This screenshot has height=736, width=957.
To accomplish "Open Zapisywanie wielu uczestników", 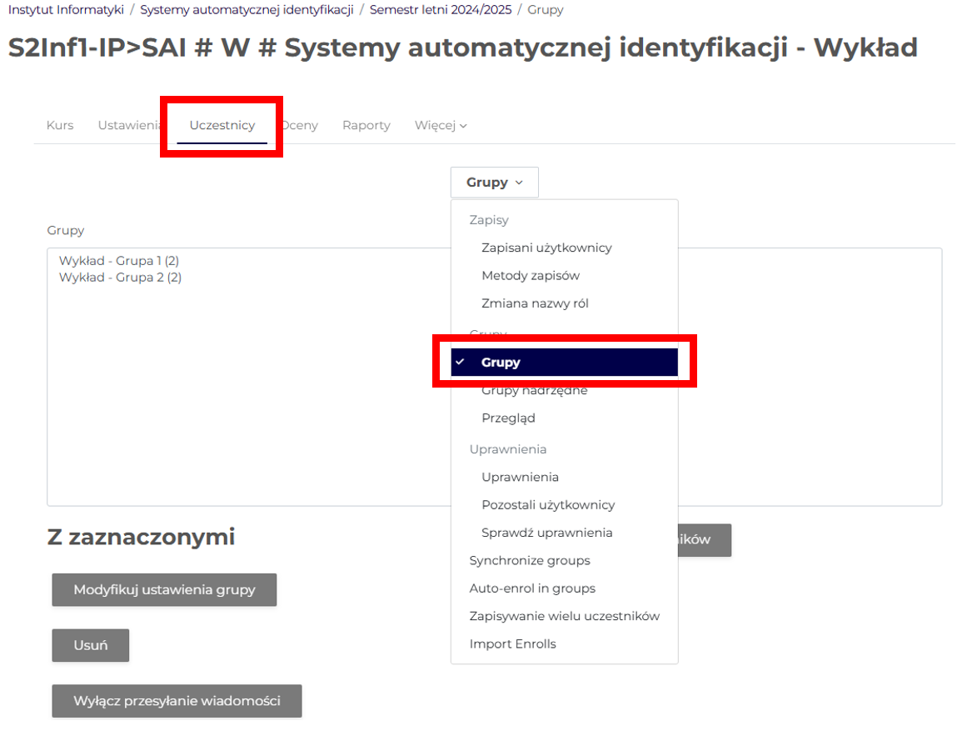I will point(564,616).
